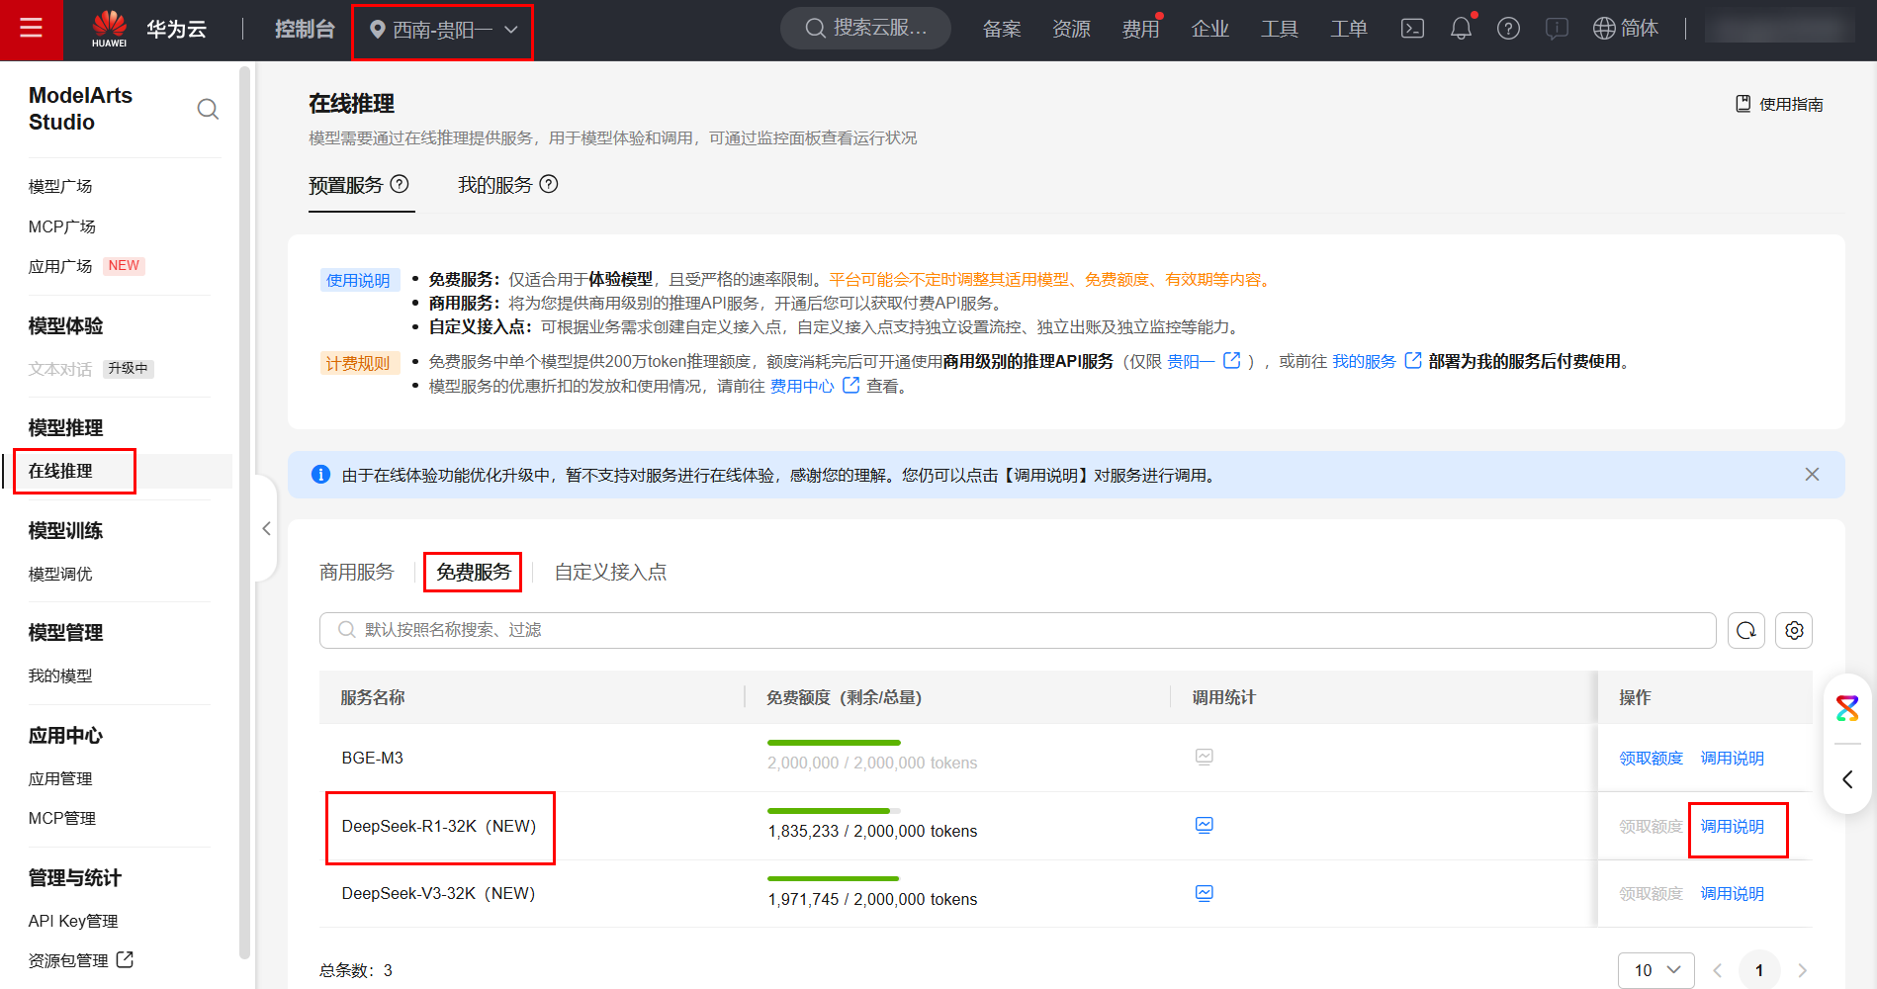Image resolution: width=1877 pixels, height=989 pixels.
Task: Switch to 预置服务 tab
Action: pyautogui.click(x=345, y=185)
